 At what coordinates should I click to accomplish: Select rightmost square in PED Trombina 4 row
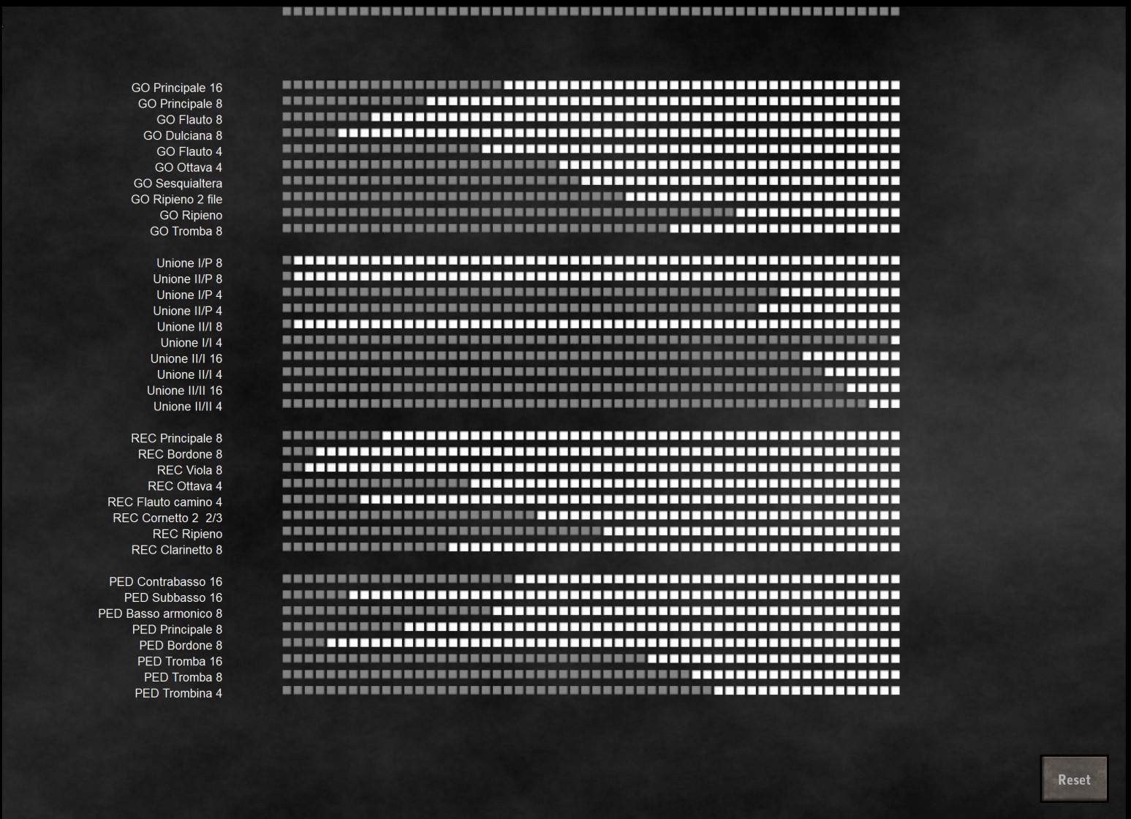(x=896, y=690)
